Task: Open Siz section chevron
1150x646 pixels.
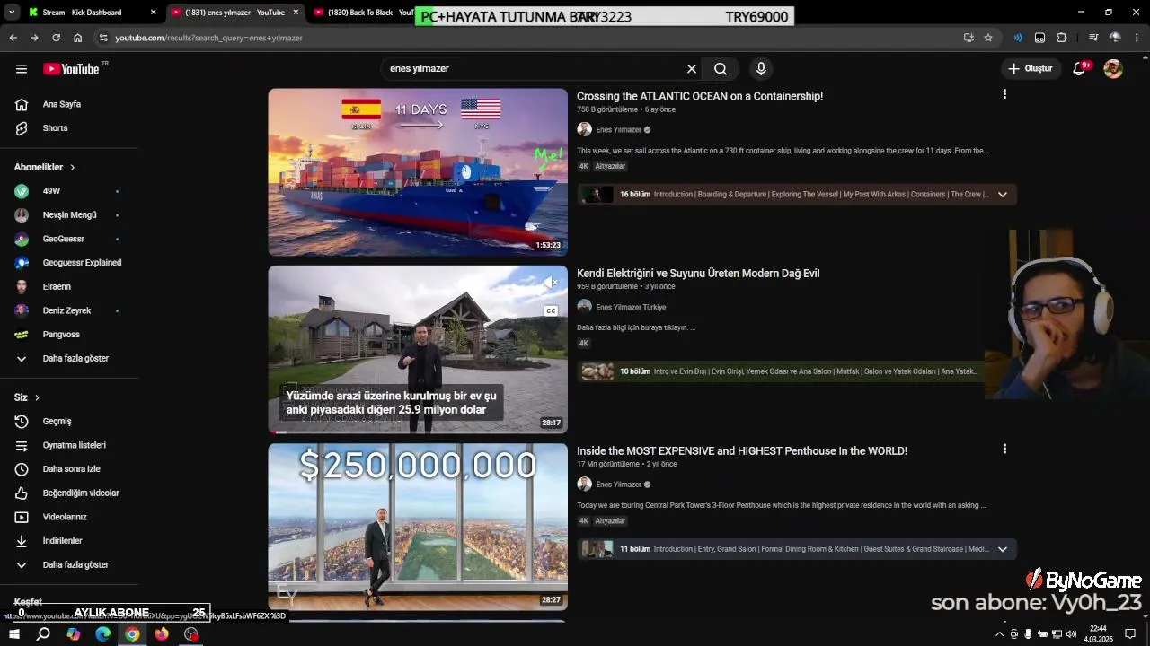Action: [37, 397]
